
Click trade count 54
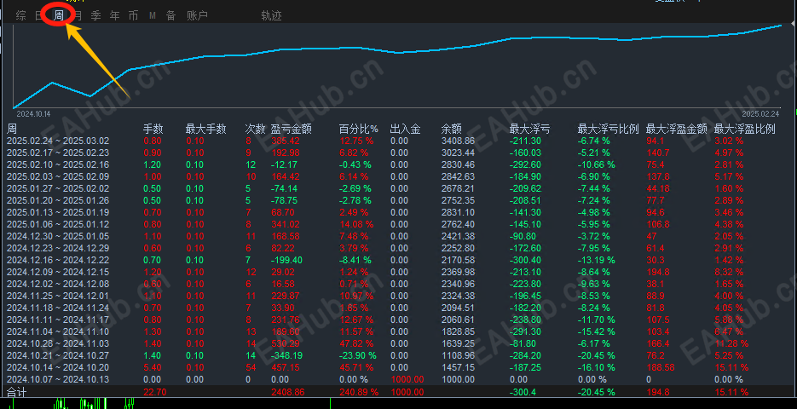click(251, 367)
